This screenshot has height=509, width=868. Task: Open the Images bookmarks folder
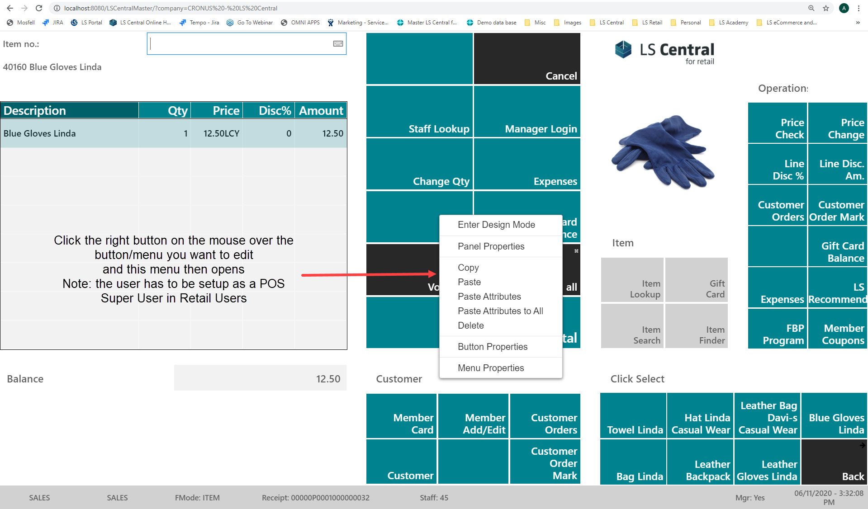(568, 23)
